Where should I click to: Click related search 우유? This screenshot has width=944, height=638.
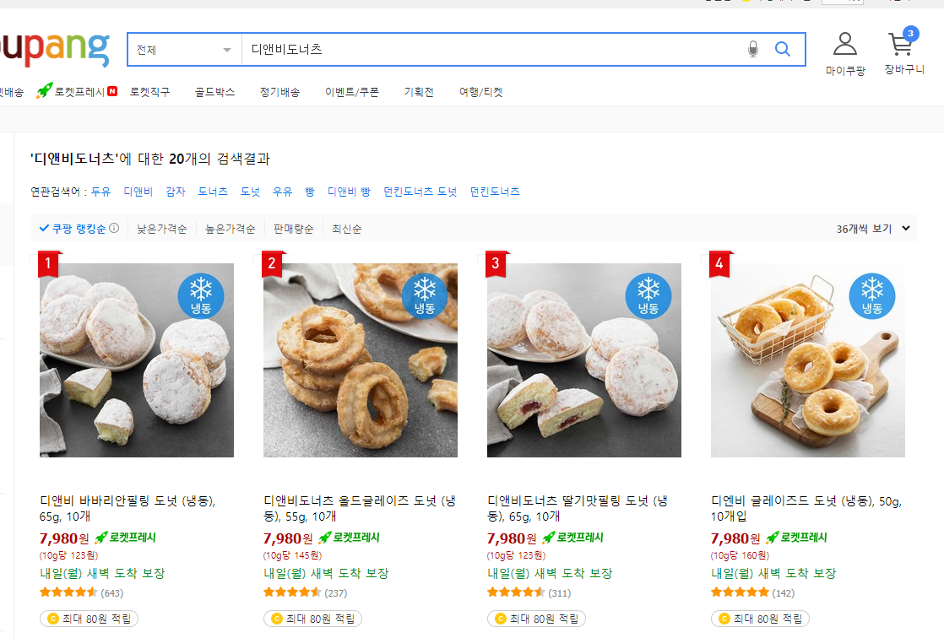pos(282,192)
